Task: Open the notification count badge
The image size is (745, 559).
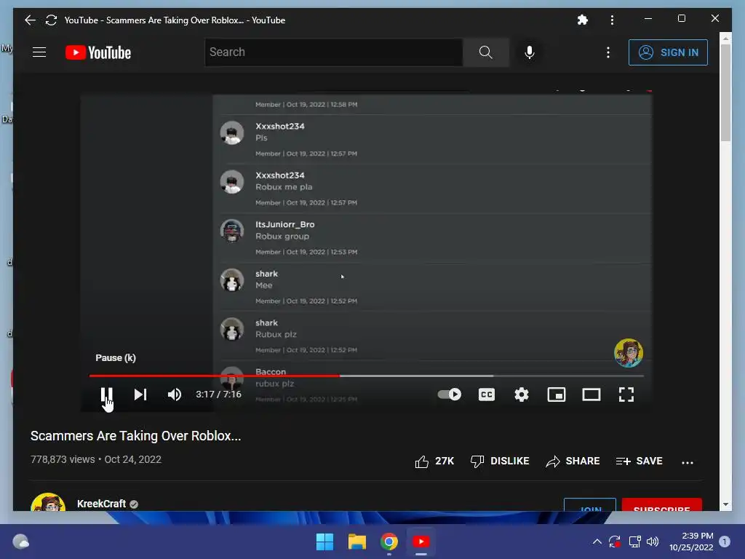Action: [724, 542]
